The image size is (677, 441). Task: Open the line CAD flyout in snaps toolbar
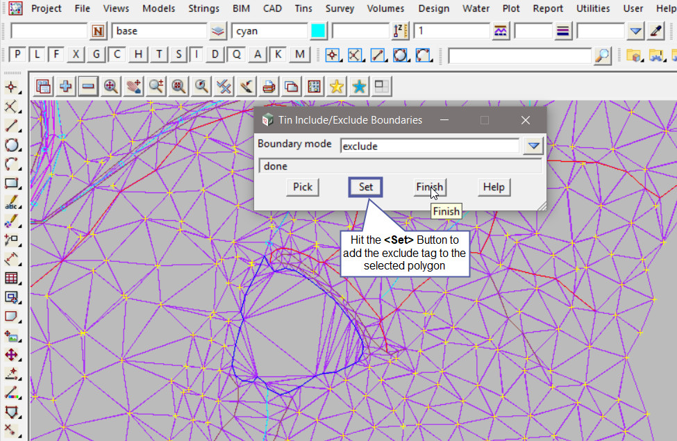pos(378,56)
